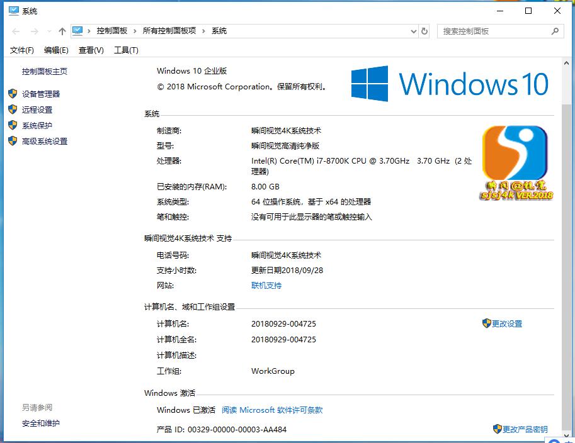The image size is (575, 443).
Task: Select the Windows 10 企业版 text
Action: pos(192,71)
